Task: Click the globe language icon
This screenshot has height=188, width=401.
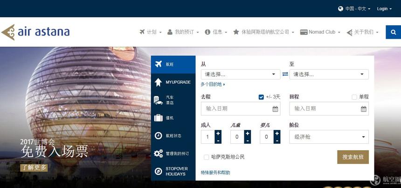Action: click(x=340, y=9)
